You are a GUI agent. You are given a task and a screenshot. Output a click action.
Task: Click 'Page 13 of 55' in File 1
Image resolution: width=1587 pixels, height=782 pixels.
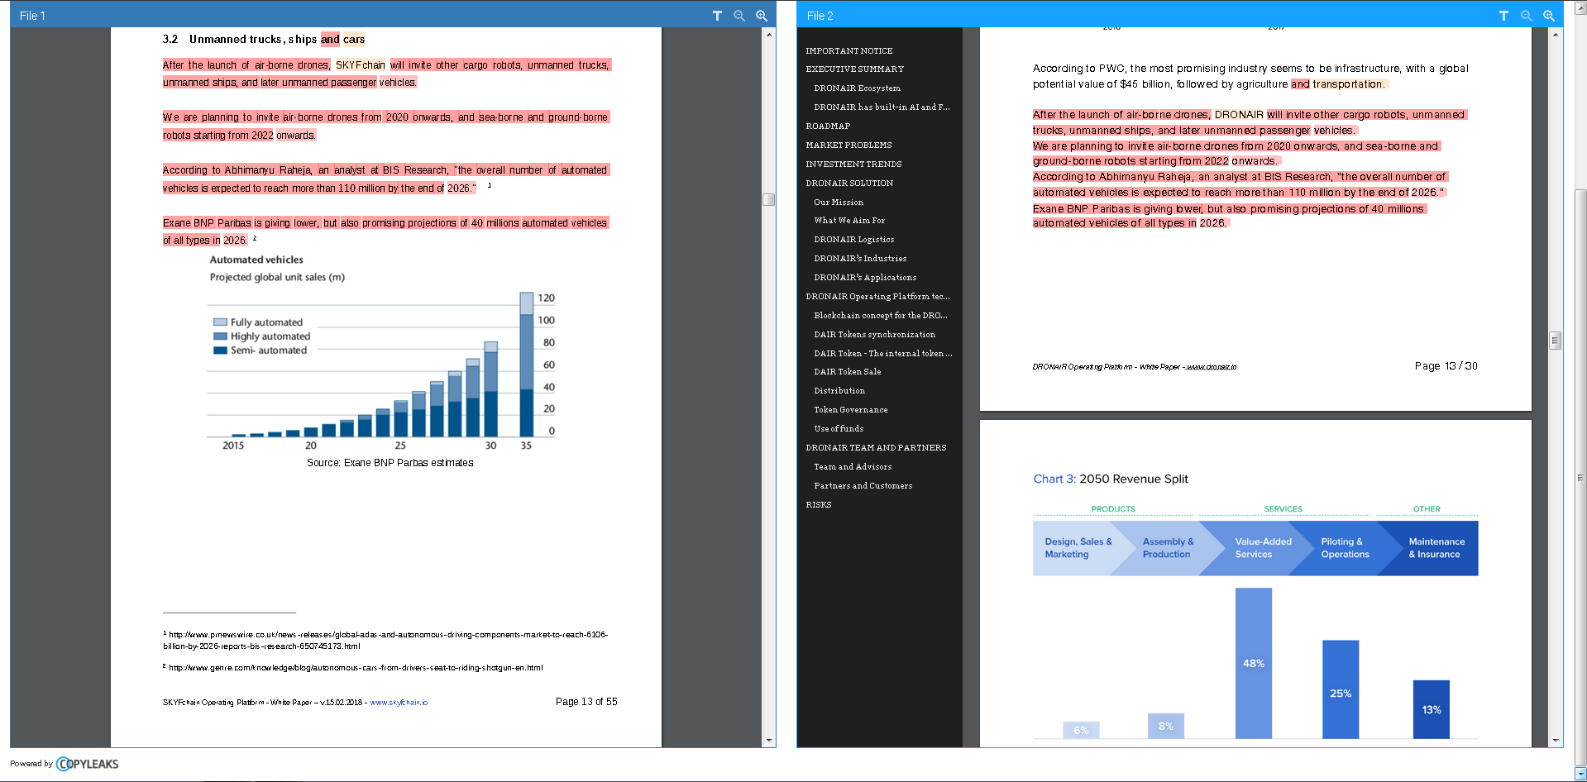(586, 702)
